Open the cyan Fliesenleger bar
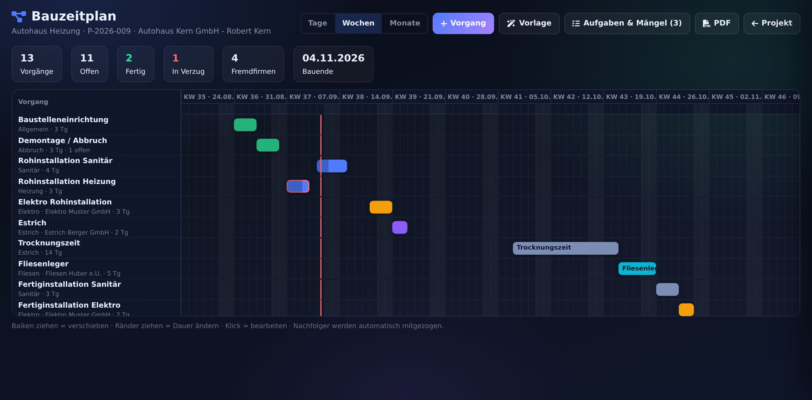Image resolution: width=812 pixels, height=400 pixels. [637, 269]
